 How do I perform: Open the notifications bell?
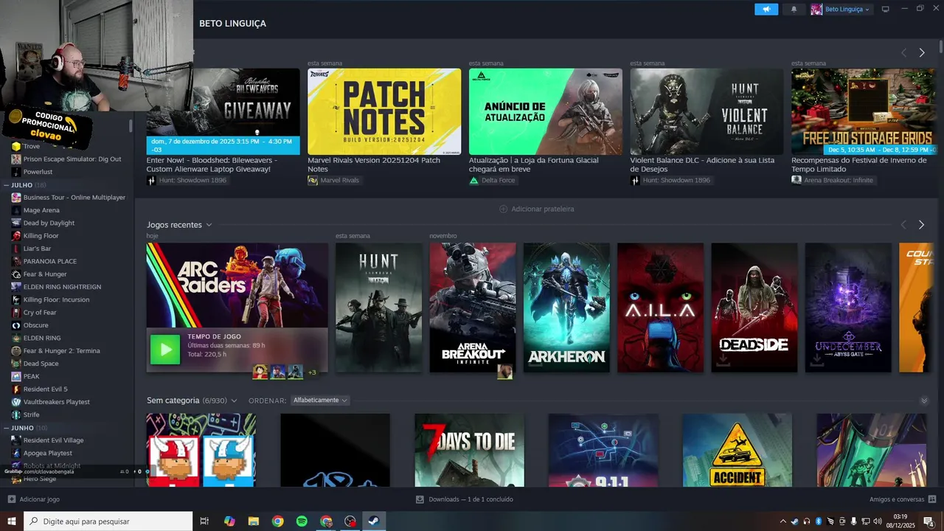794,10
